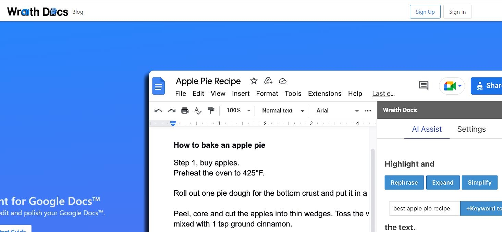Click the 'Preheat the oven to 425°F.' line

(x=219, y=173)
